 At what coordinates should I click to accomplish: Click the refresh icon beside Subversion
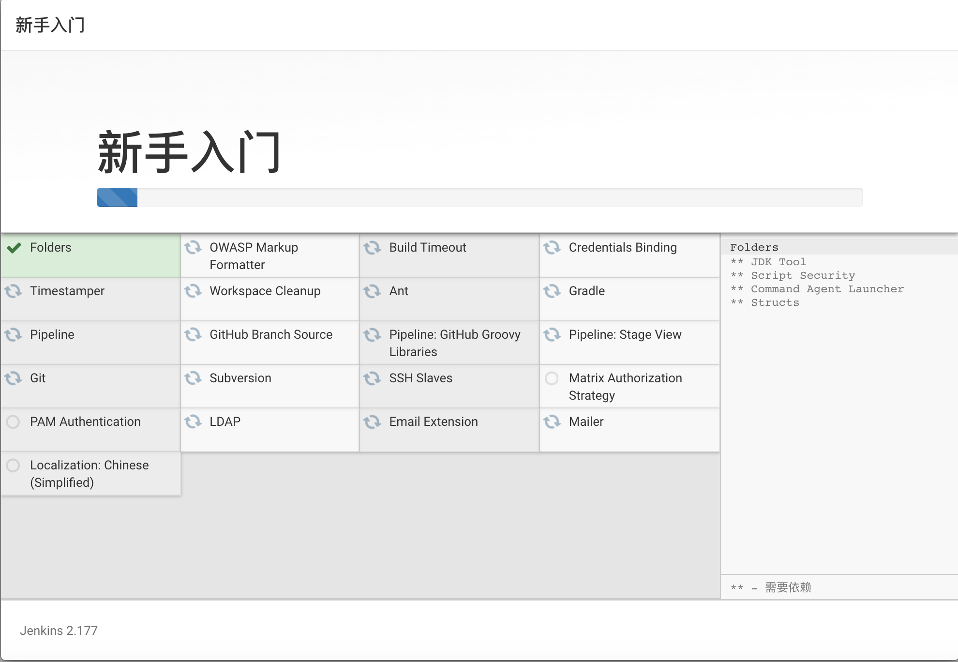pos(193,378)
